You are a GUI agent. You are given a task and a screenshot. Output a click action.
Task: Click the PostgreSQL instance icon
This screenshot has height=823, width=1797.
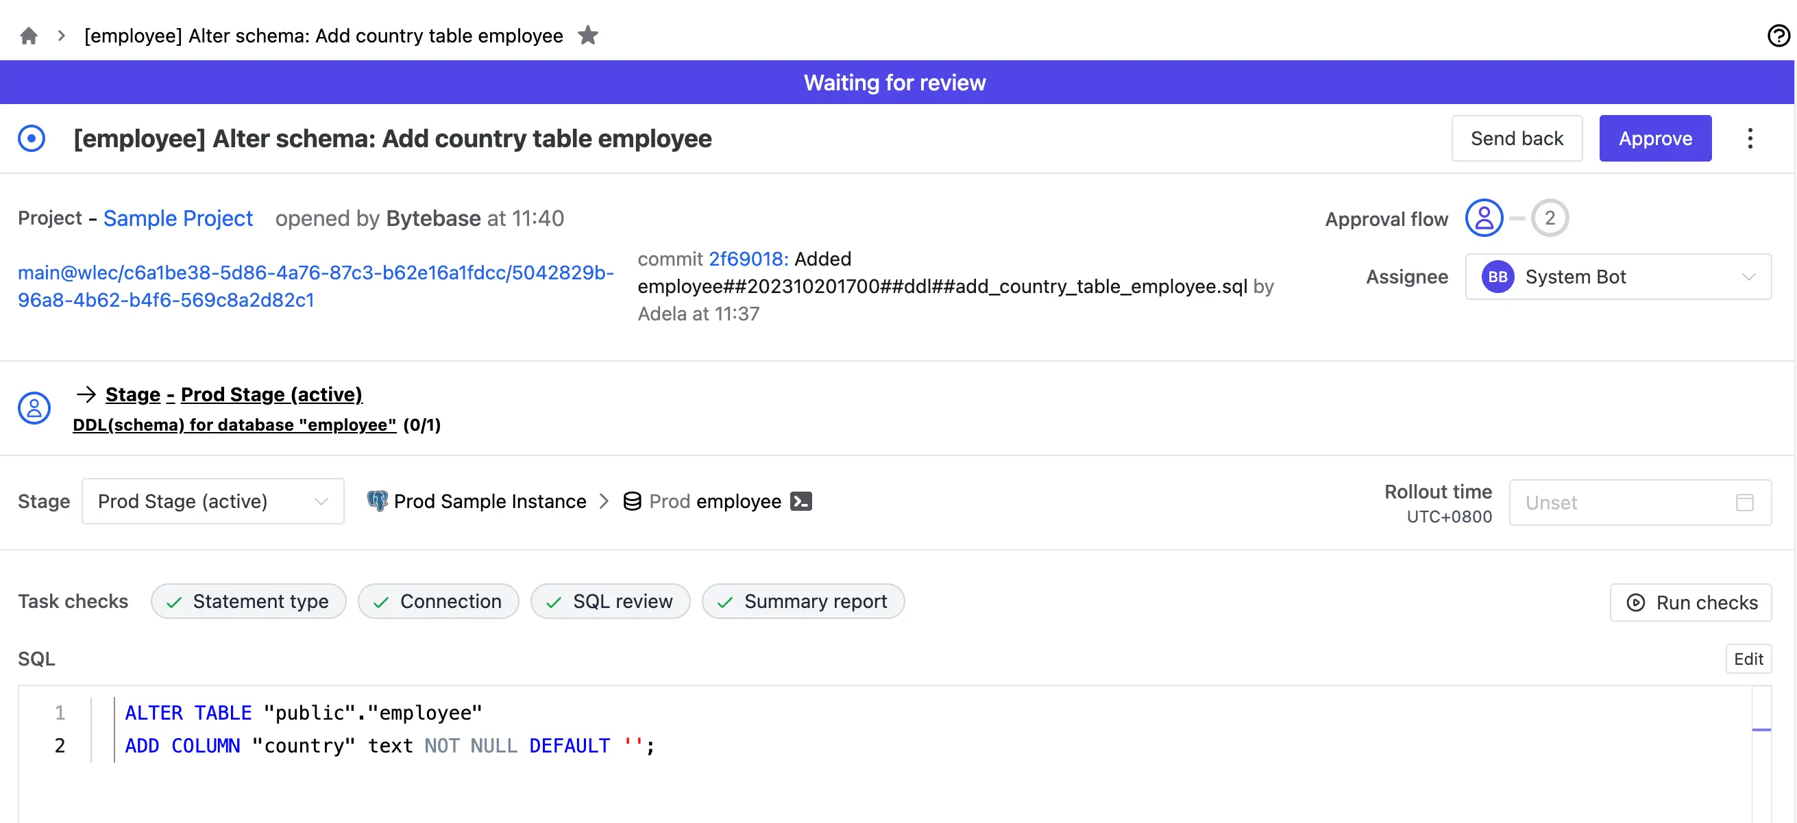tap(377, 501)
